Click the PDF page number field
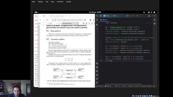 (46, 23)
